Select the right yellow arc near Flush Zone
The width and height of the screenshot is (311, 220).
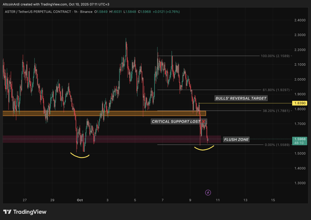tap(204, 149)
